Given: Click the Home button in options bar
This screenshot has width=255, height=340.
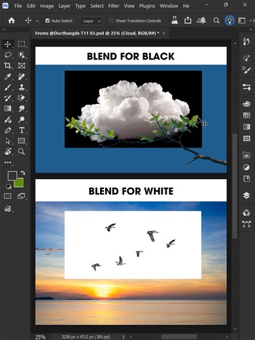Looking at the screenshot, I should [12, 20].
